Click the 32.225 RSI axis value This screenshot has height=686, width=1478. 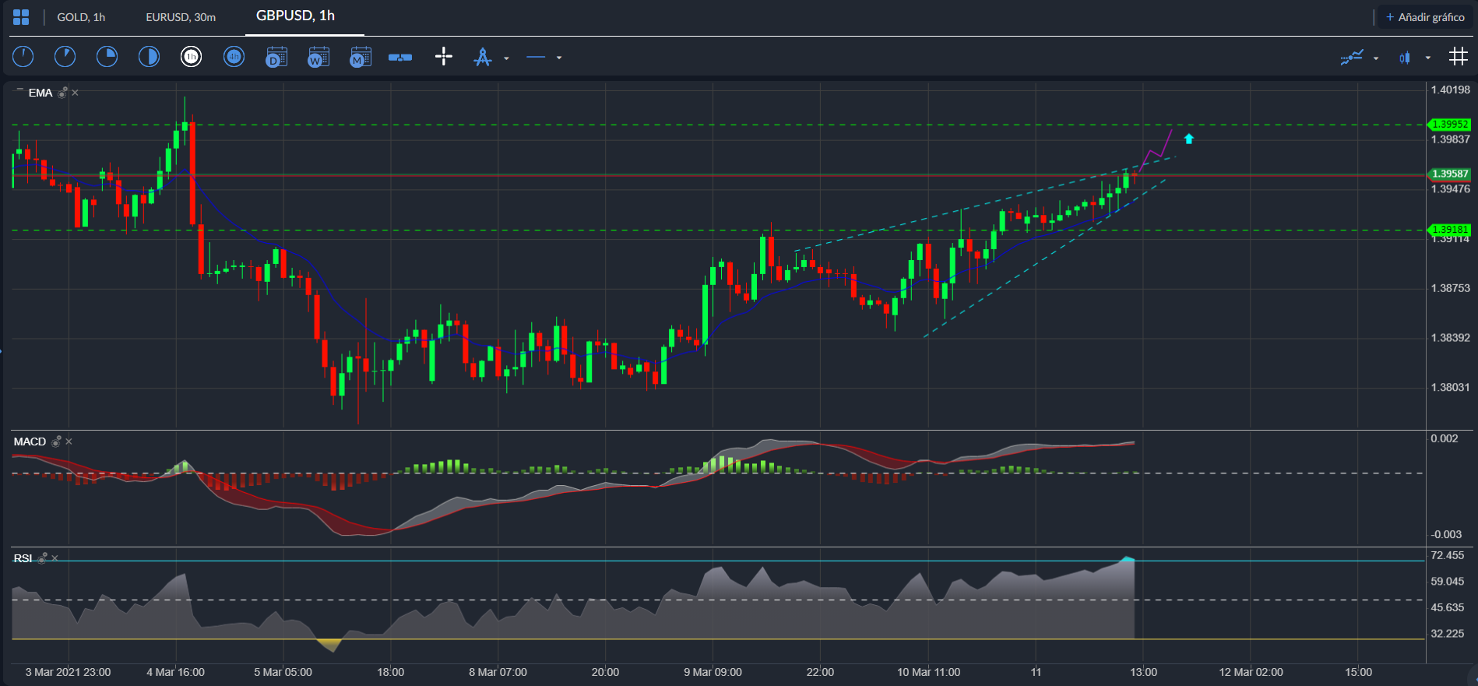(x=1448, y=634)
